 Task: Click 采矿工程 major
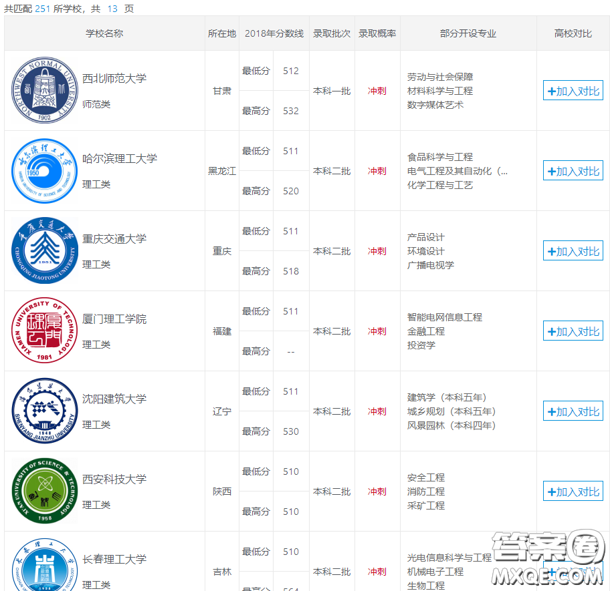425,506
